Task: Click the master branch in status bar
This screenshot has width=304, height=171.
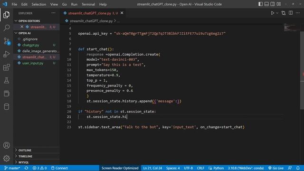Action: point(12,168)
